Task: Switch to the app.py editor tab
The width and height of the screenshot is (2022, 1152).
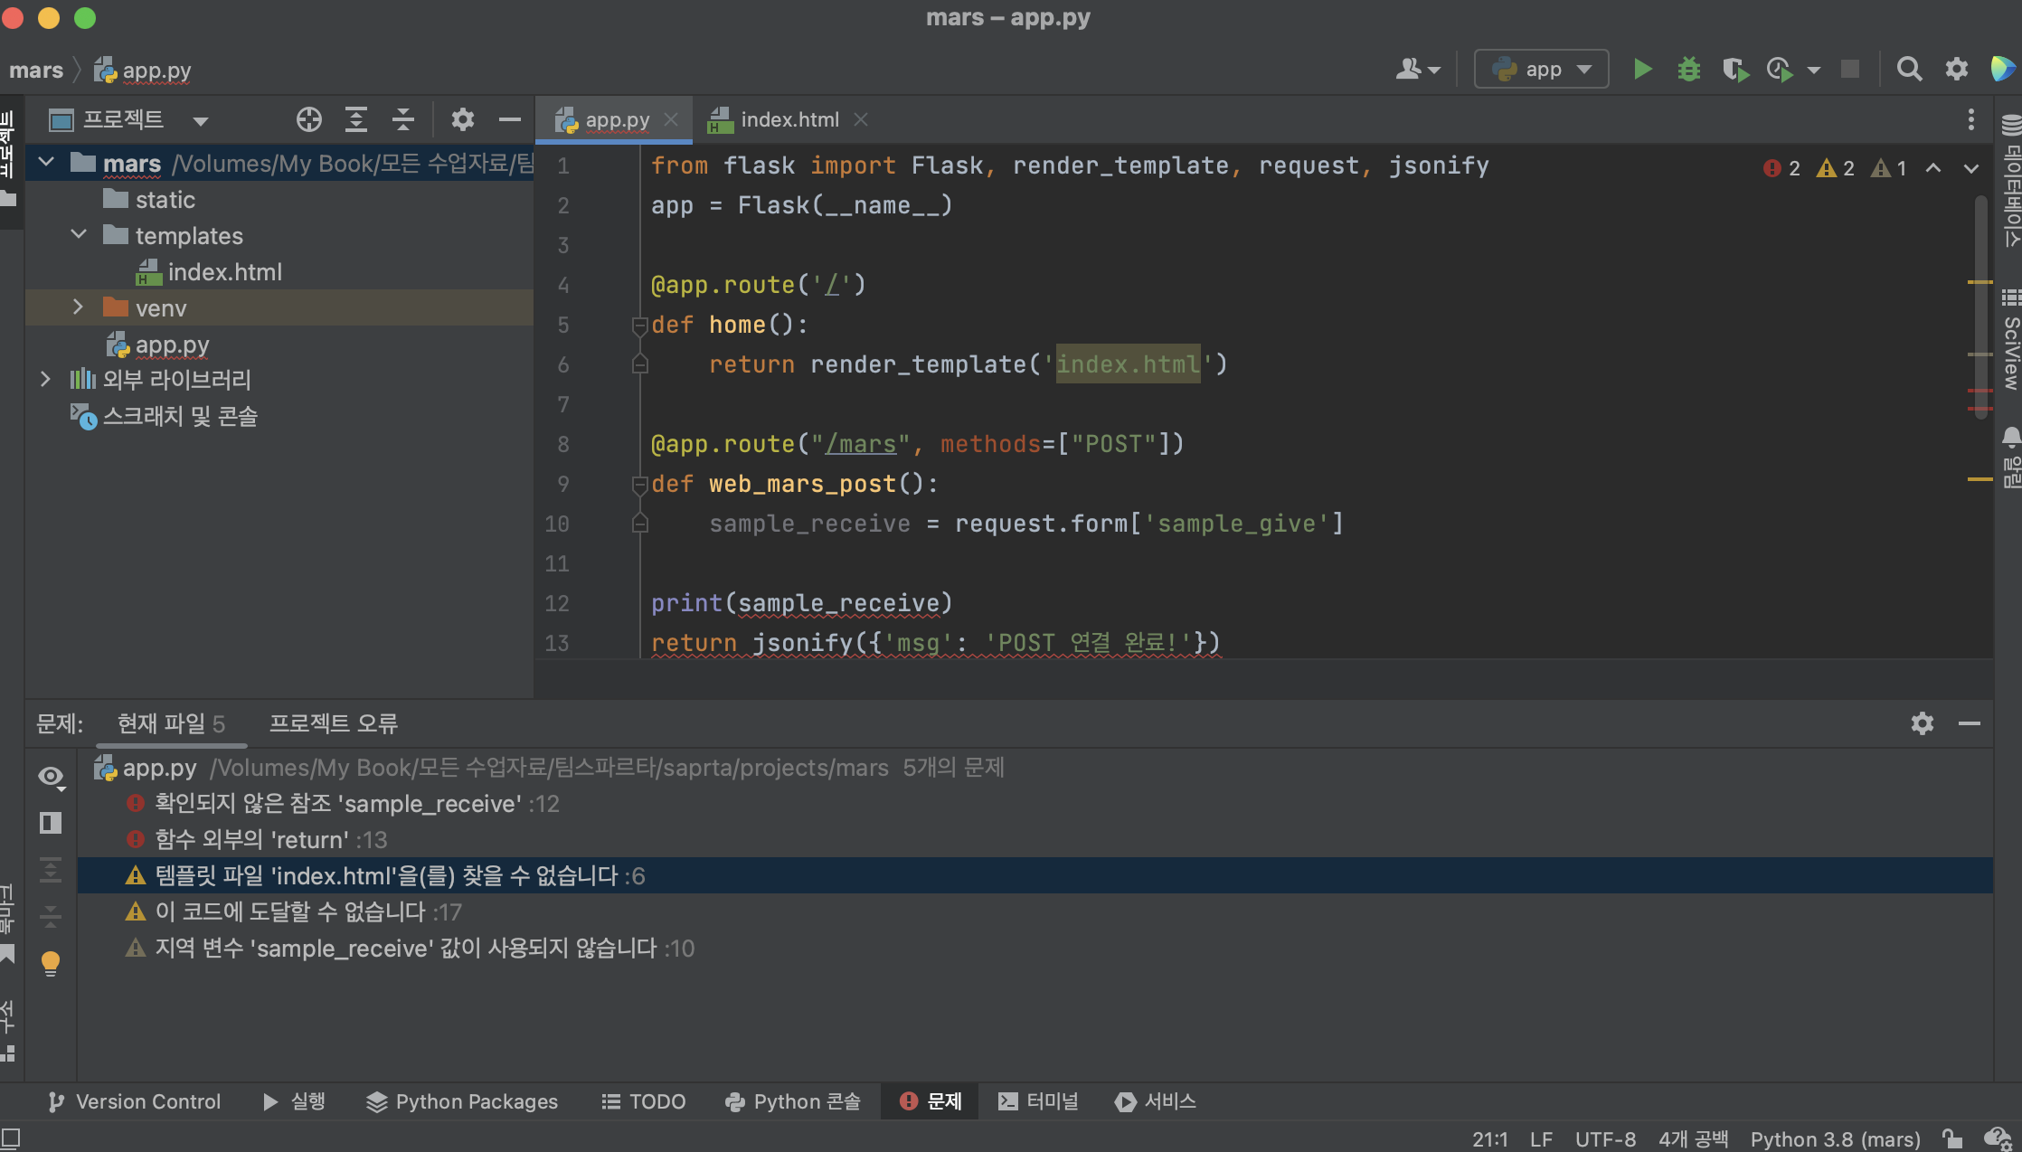Action: 614,119
